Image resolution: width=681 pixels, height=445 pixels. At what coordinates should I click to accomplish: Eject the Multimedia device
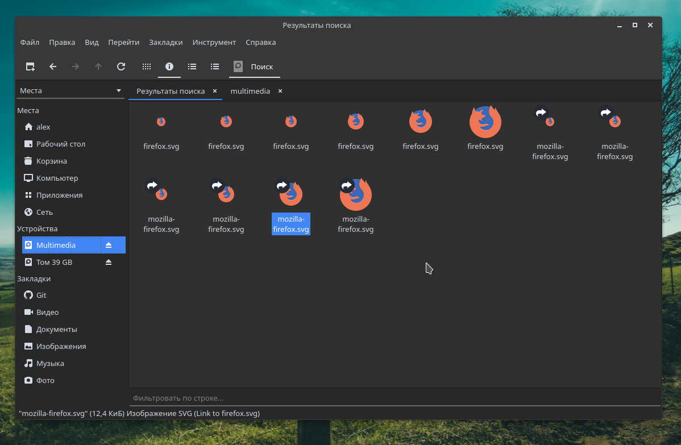click(109, 245)
